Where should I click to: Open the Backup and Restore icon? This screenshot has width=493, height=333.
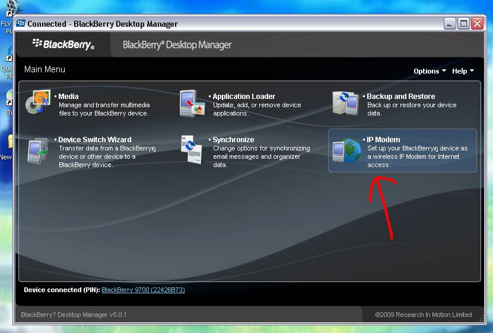(346, 103)
